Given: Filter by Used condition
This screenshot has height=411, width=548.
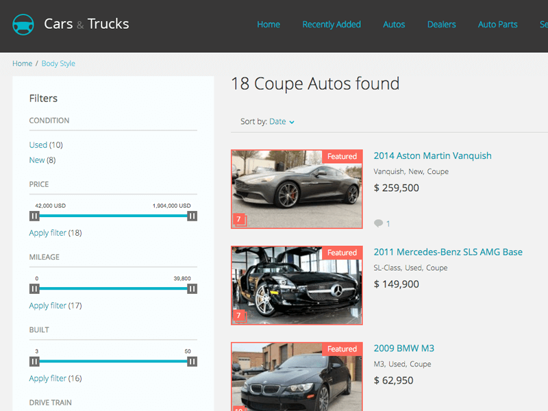Looking at the screenshot, I should (38, 145).
